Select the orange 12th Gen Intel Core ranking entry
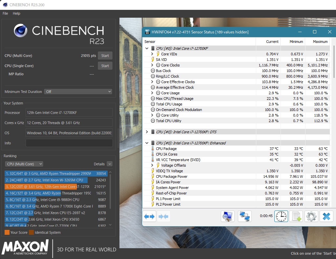Image resolution: width=336 pixels, height=259 pixels. pyautogui.click(x=56, y=187)
